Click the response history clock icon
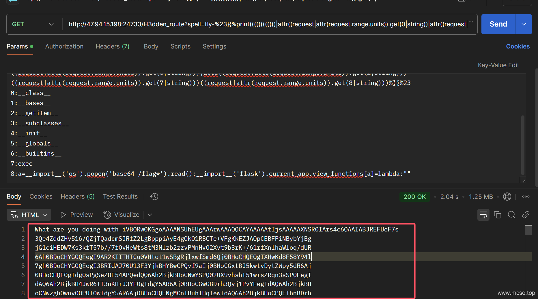 click(154, 197)
